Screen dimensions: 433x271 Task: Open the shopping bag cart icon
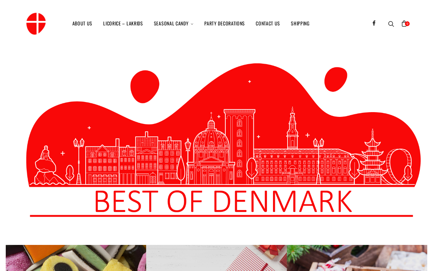click(404, 23)
